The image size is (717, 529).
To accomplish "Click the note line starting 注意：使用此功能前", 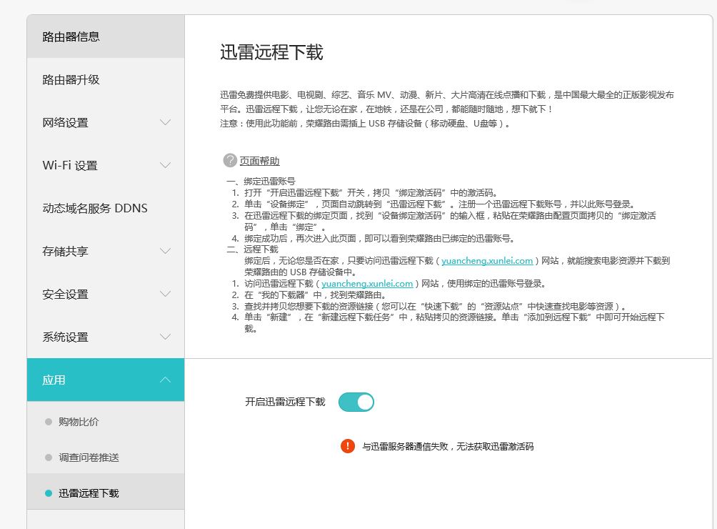I will [x=365, y=124].
